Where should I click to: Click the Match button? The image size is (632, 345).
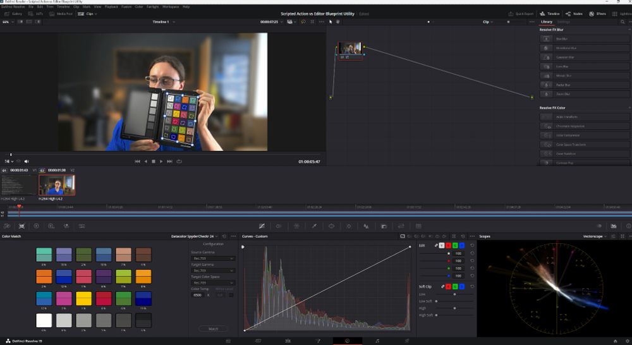tap(213, 329)
